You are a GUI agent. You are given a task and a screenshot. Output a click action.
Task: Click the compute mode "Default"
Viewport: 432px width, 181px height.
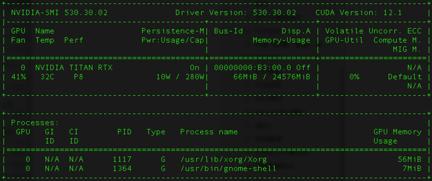[x=405, y=77]
